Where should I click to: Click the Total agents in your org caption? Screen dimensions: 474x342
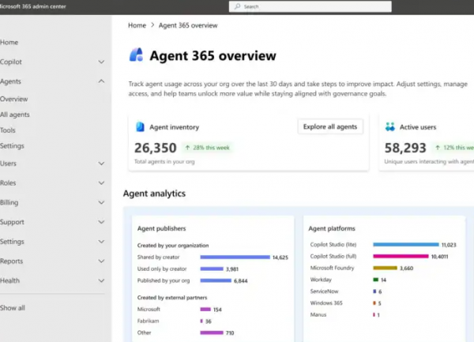click(164, 162)
